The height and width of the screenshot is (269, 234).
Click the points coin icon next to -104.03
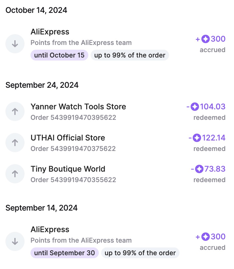[x=195, y=107]
